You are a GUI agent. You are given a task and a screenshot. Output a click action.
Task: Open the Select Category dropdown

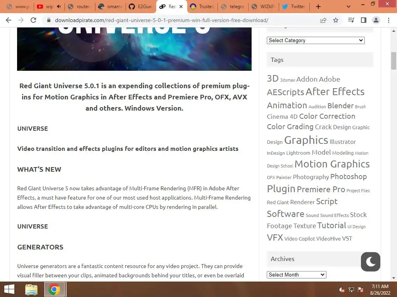316,40
